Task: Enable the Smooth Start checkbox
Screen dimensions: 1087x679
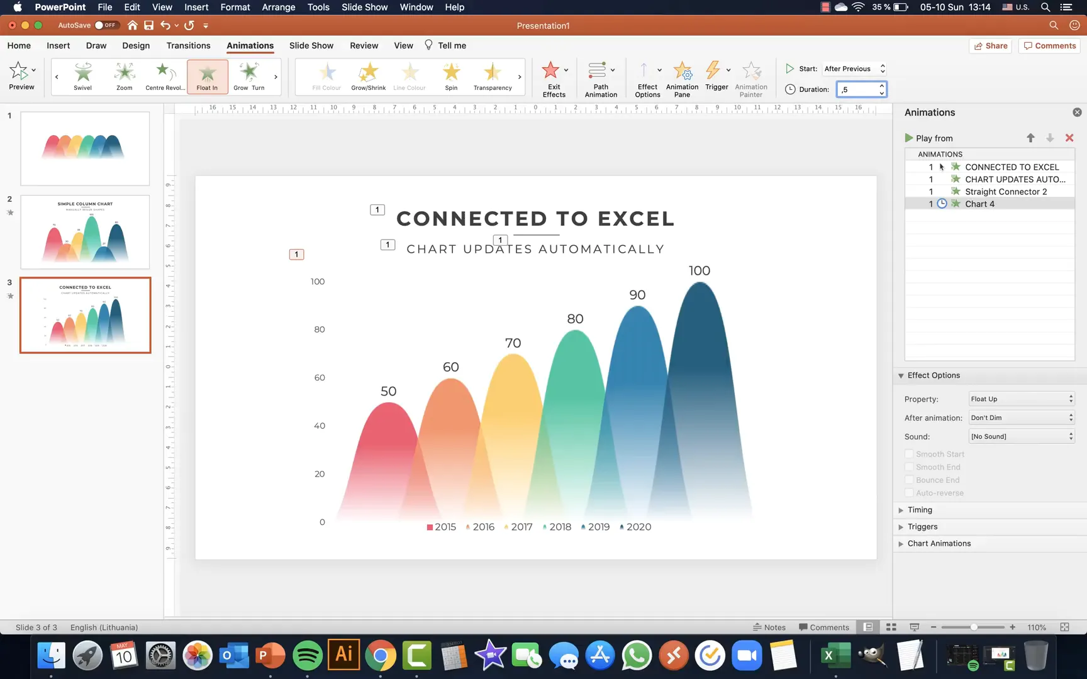Action: (x=909, y=454)
